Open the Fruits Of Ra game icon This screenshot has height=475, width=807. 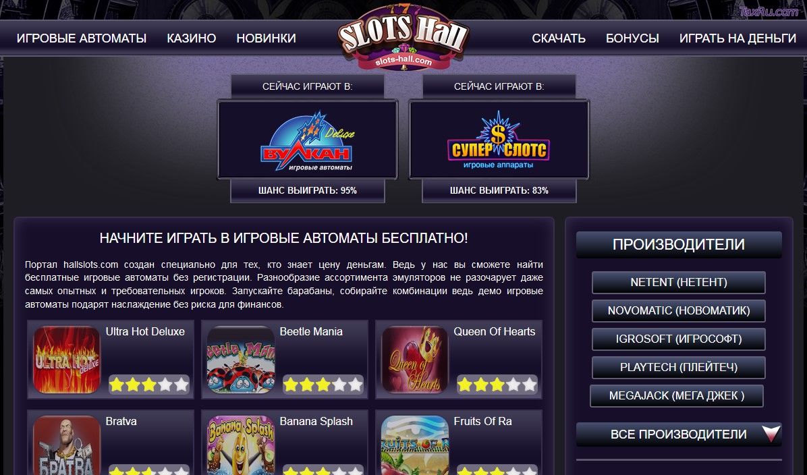(414, 445)
